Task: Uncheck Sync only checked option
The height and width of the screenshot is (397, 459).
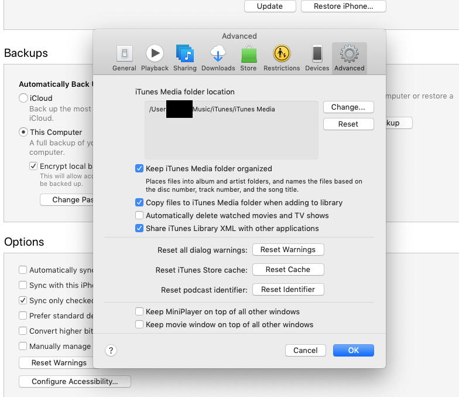Action: [23, 300]
